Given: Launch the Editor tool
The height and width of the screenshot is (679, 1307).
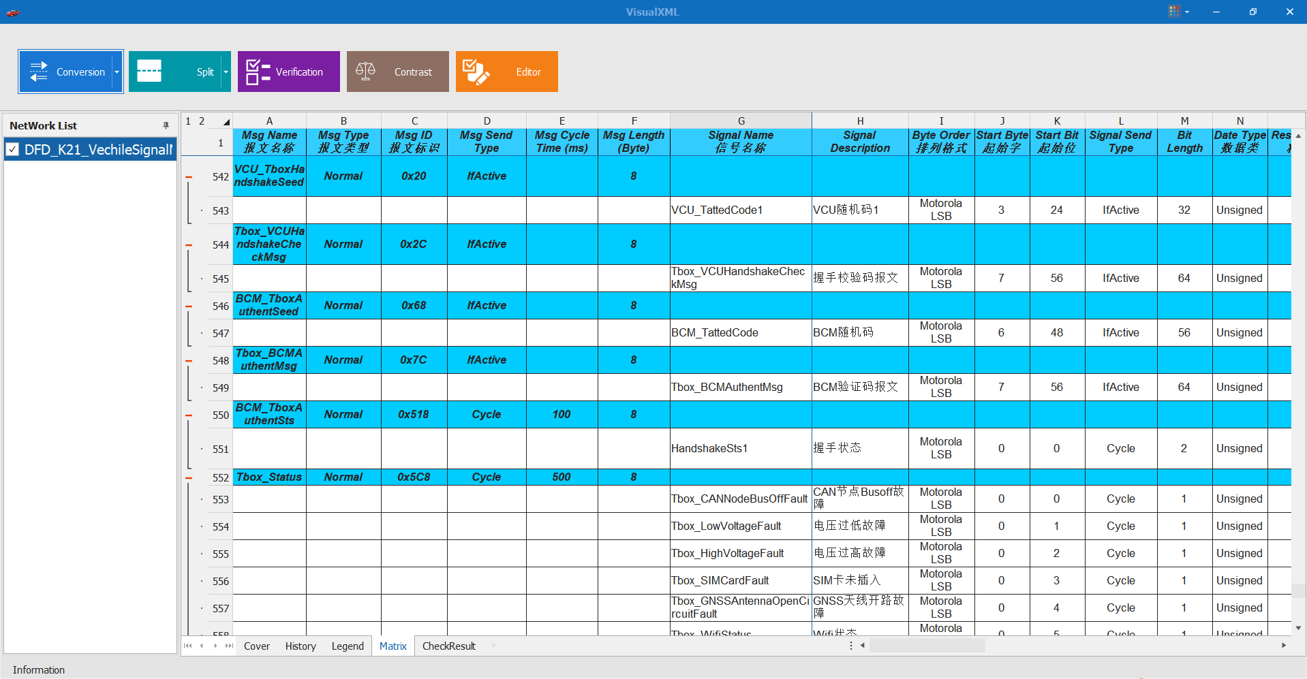Looking at the screenshot, I should click(506, 72).
